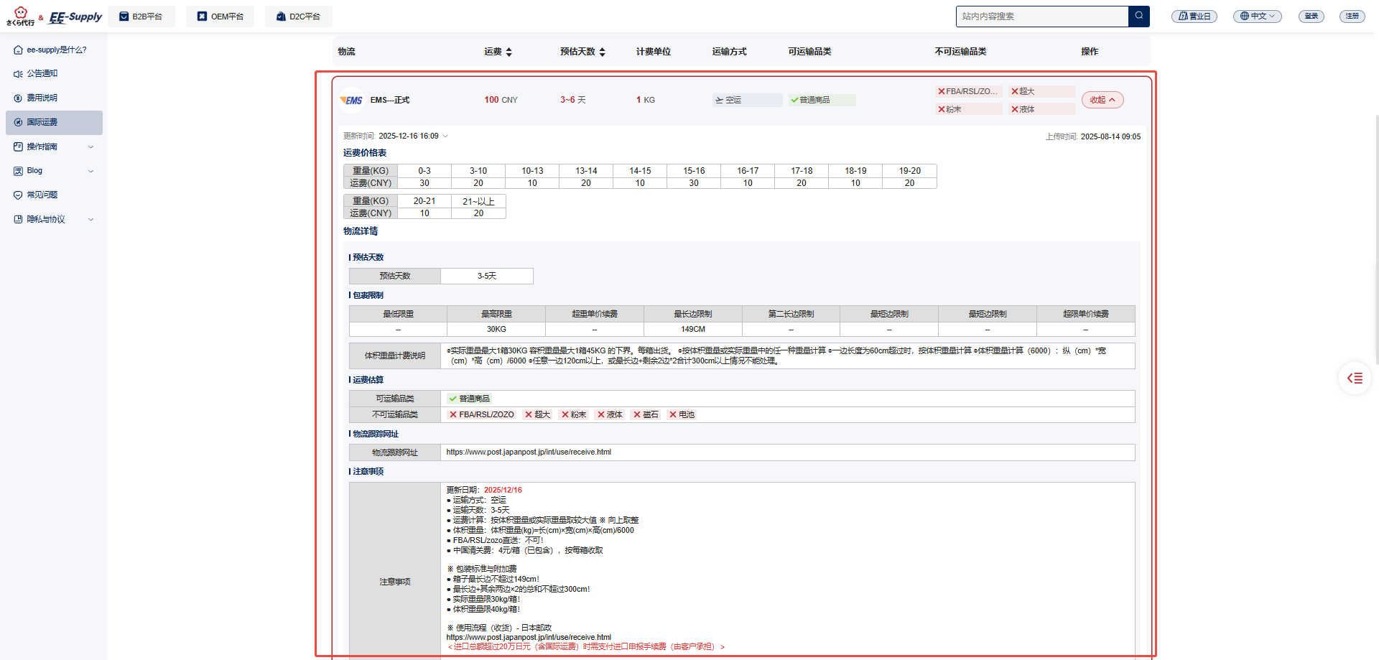1379x660 pixels.
Task: Click the 19-20 weight range cell
Action: (x=909, y=171)
